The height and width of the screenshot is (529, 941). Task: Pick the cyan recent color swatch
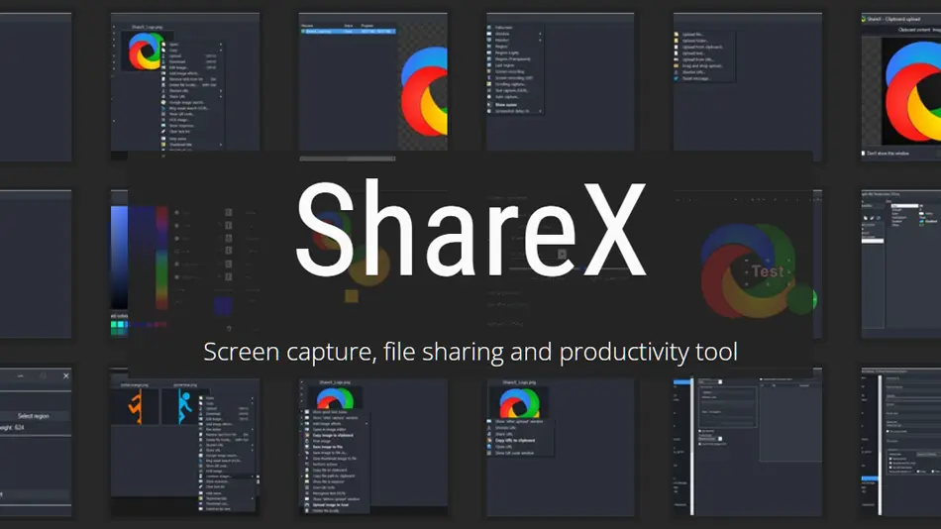click(120, 325)
